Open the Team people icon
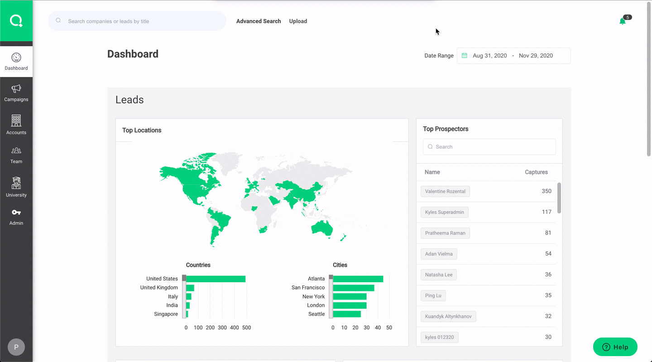Screen dimensions: 652x362 point(16,151)
